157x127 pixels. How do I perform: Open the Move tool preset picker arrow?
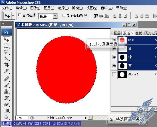click(13, 16)
